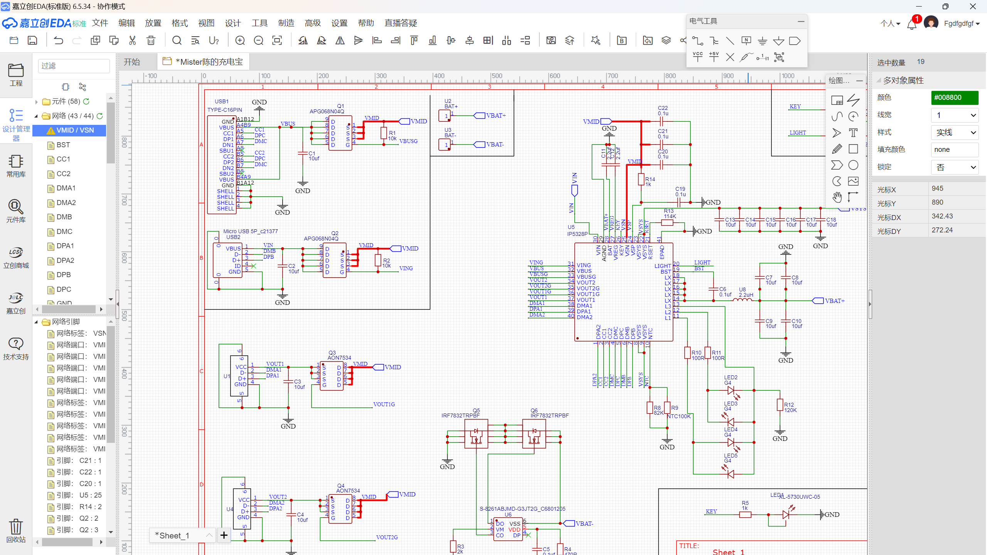
Task: Select the DMA1 net in tree
Action: click(x=66, y=188)
